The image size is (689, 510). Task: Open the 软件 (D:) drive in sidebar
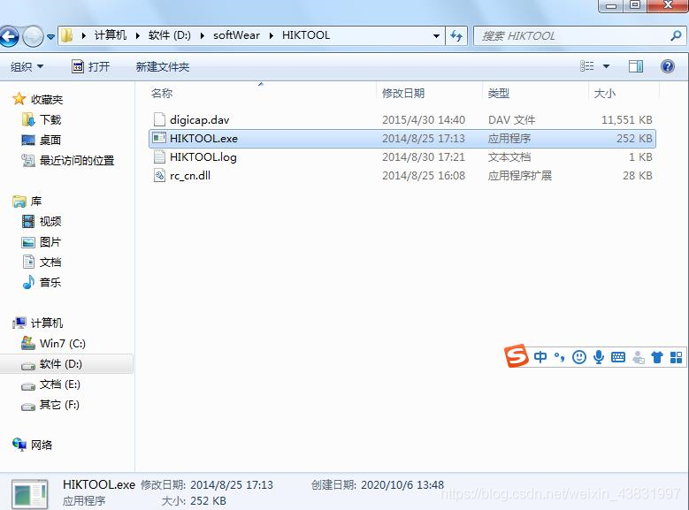pos(61,364)
